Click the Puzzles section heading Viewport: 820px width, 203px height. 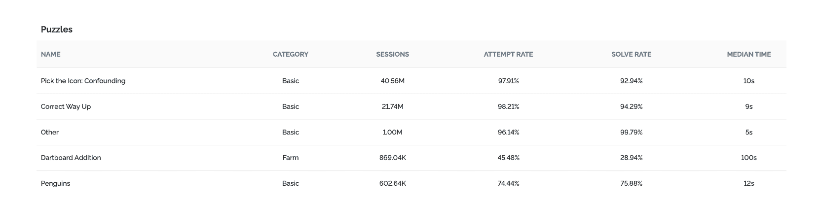click(x=57, y=30)
